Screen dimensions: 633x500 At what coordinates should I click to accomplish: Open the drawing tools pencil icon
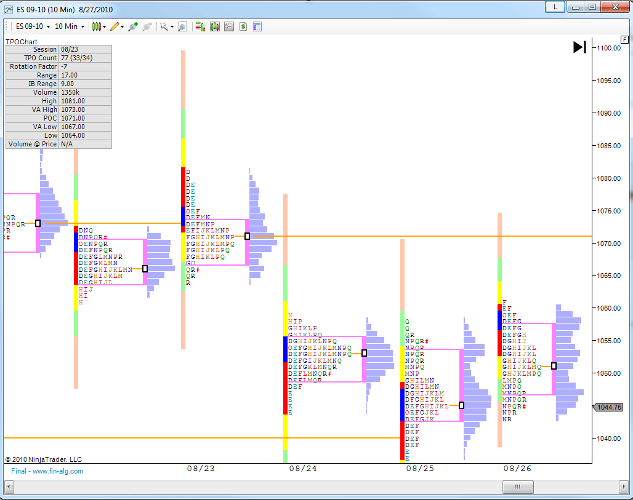[x=115, y=26]
